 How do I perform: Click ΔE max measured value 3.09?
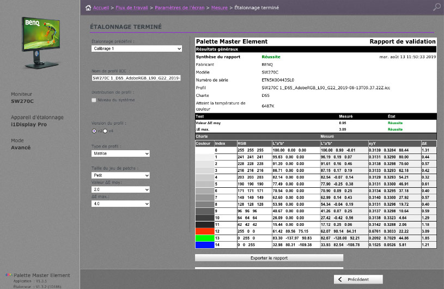pos(342,130)
